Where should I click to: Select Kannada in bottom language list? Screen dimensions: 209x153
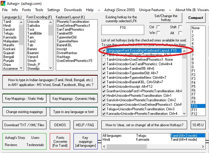tap(143, 139)
